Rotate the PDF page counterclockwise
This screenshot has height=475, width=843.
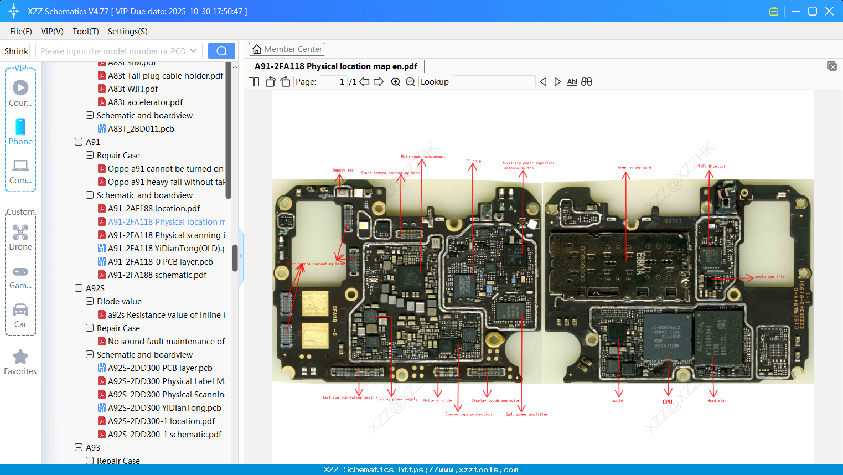tap(270, 81)
